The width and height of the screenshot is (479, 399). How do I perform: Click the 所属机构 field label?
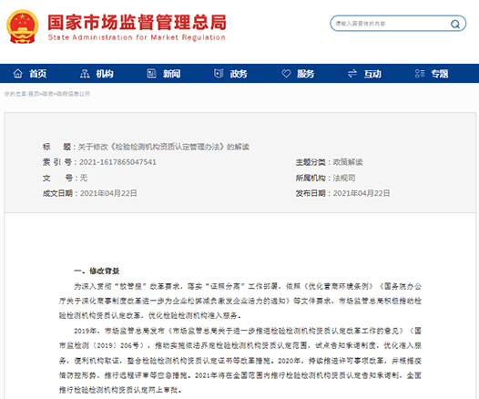click(x=311, y=178)
